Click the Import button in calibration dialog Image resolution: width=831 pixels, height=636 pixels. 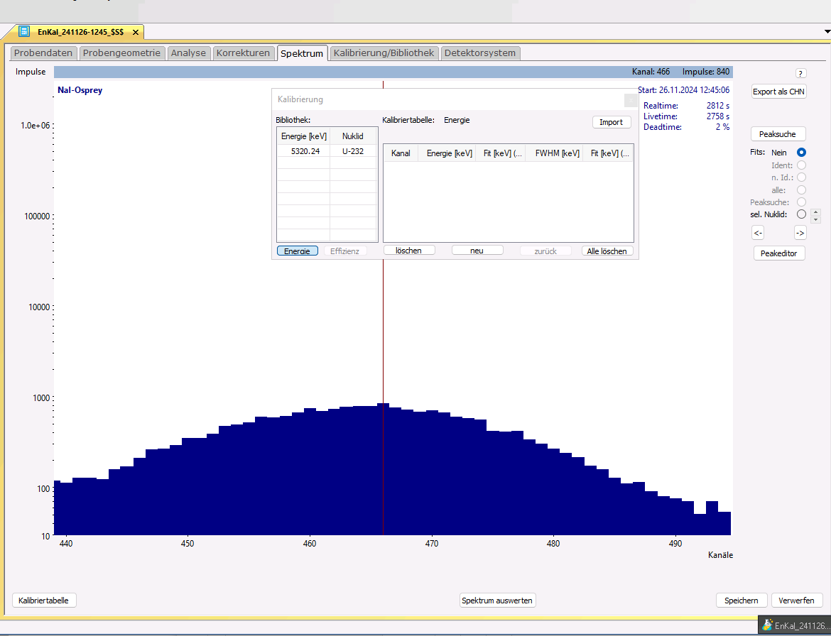coord(611,122)
